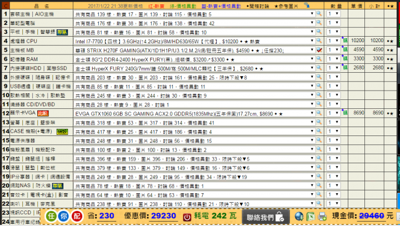Screen dimensions: 400x226
Task: Click the 優惠價 value 29230
Action: coord(163,216)
